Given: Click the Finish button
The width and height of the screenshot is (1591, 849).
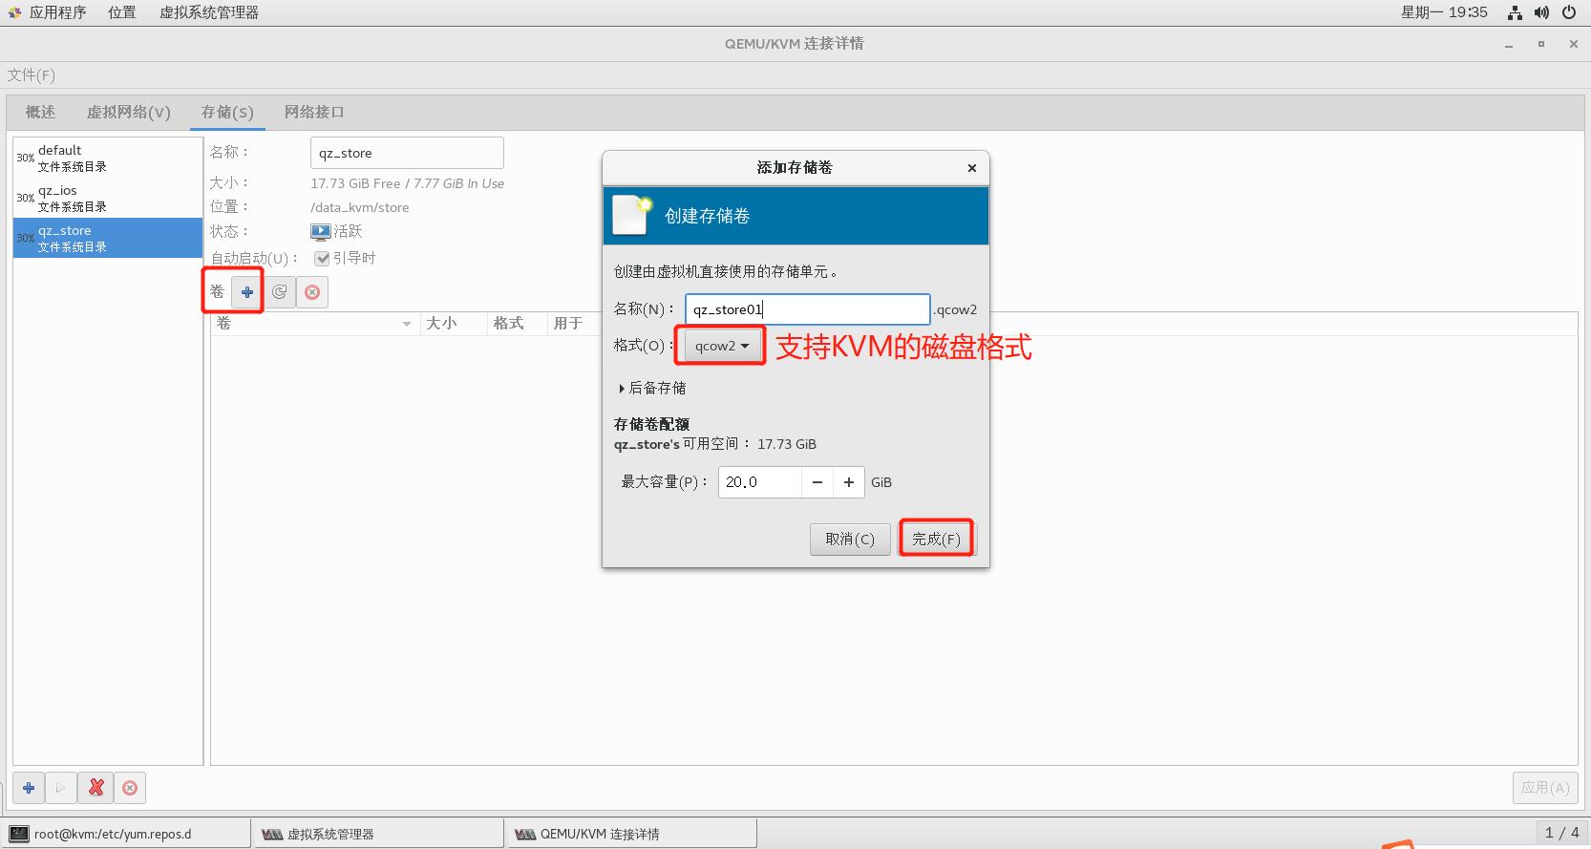Looking at the screenshot, I should [936, 540].
